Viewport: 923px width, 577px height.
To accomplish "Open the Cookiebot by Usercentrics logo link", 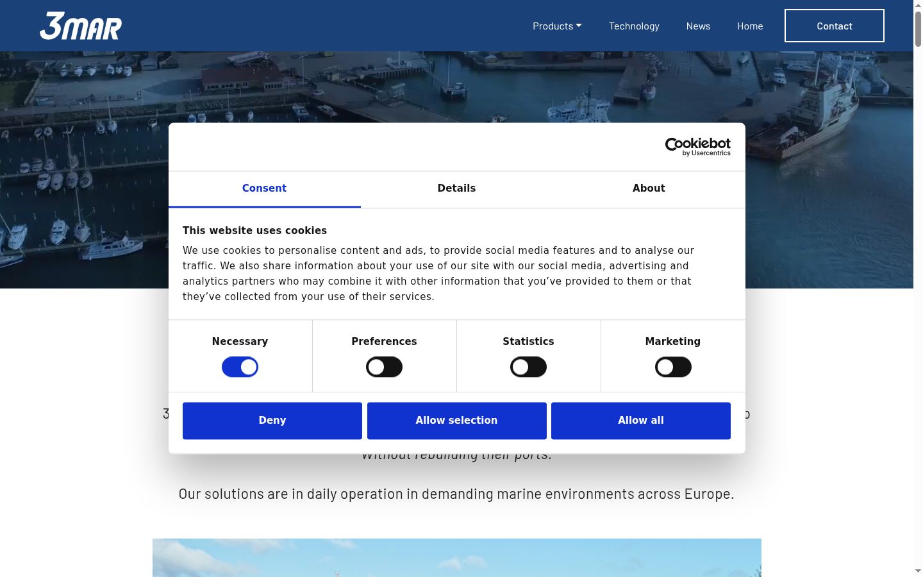I will coord(697,147).
